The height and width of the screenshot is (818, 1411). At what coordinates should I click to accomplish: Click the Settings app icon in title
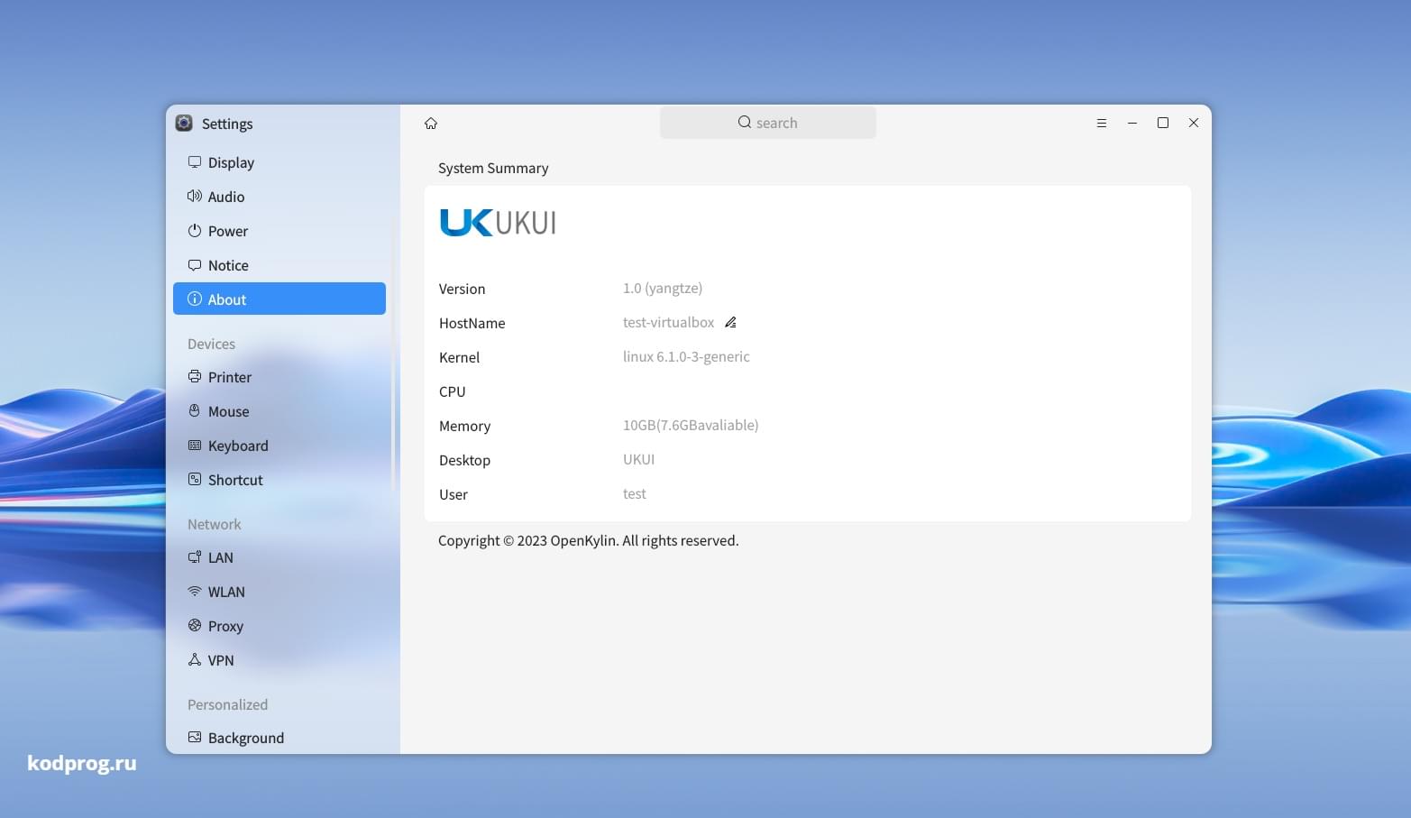(x=184, y=124)
